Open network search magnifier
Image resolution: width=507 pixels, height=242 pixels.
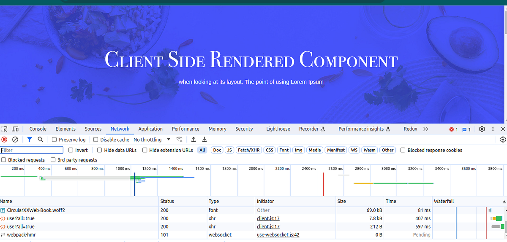(41, 140)
